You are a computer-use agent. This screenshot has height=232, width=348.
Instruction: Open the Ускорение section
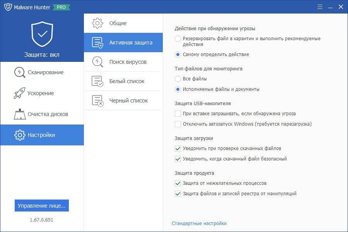pyautogui.click(x=42, y=93)
